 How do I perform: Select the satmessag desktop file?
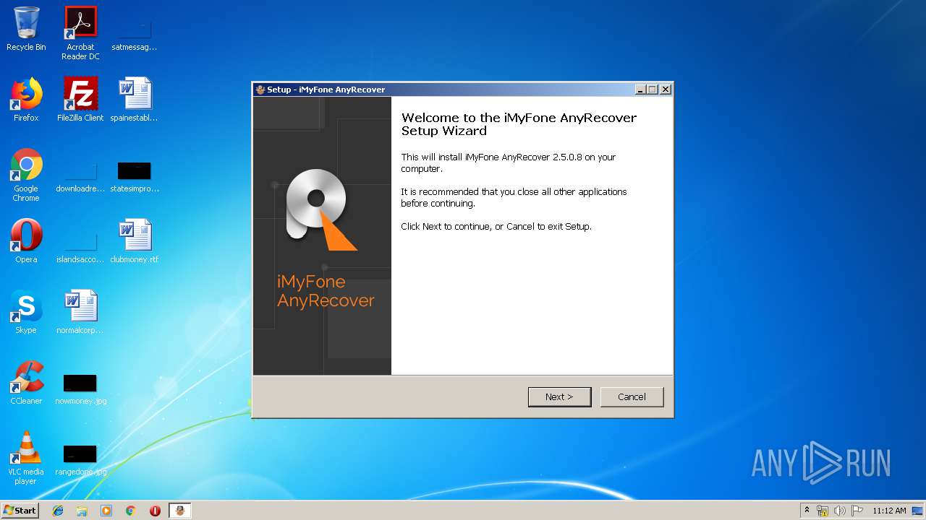pyautogui.click(x=135, y=34)
